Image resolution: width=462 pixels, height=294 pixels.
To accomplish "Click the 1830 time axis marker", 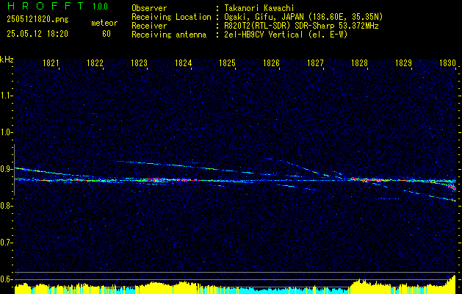I will (447, 63).
